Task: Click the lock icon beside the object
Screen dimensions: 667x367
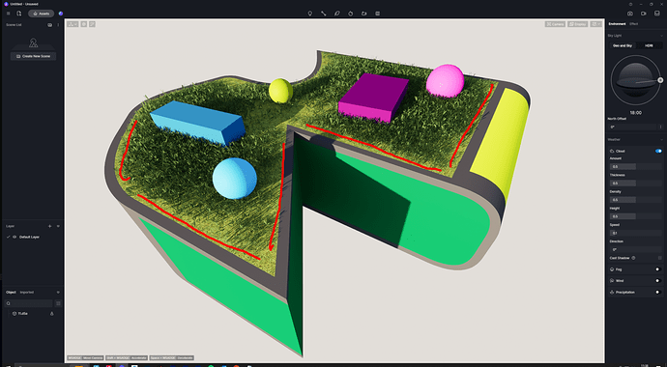Action: pyautogui.click(x=52, y=314)
